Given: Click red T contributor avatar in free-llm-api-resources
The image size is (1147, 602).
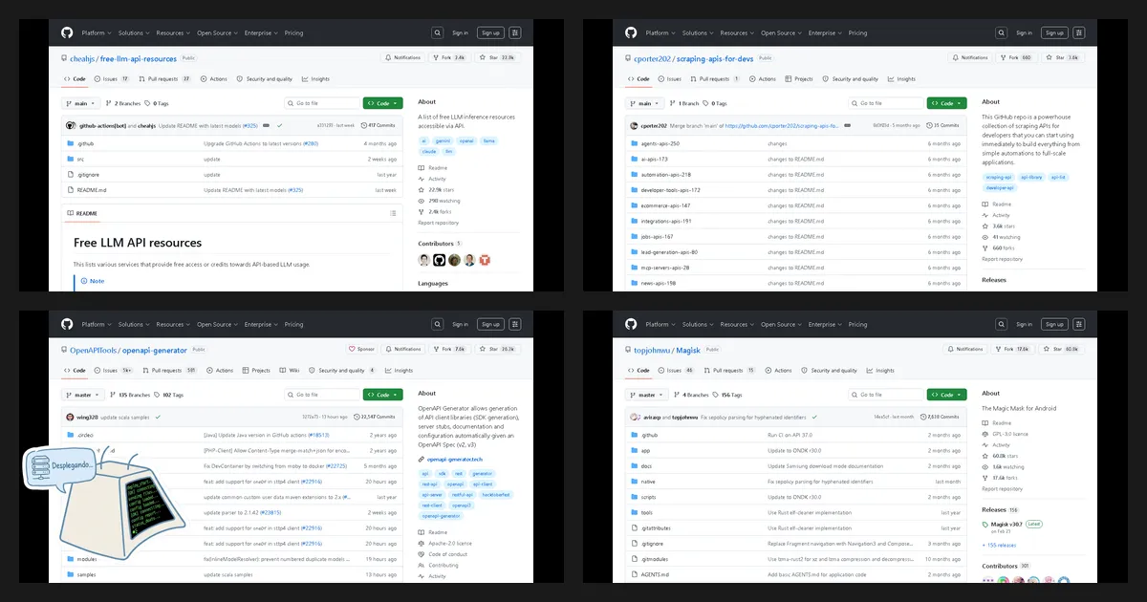Looking at the screenshot, I should pos(485,260).
